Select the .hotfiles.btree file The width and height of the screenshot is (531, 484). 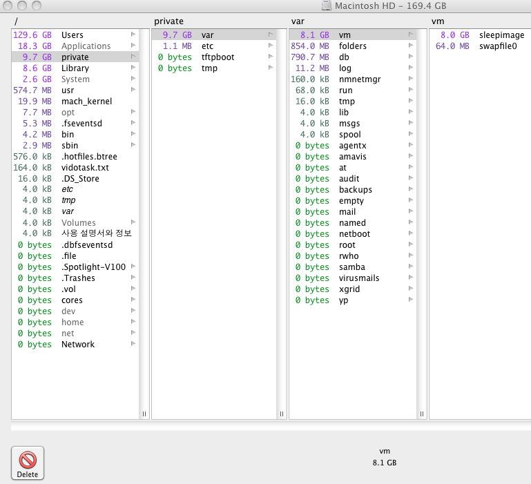coord(75,157)
